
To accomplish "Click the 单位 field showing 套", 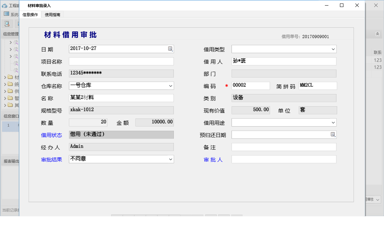I will pos(318,110).
